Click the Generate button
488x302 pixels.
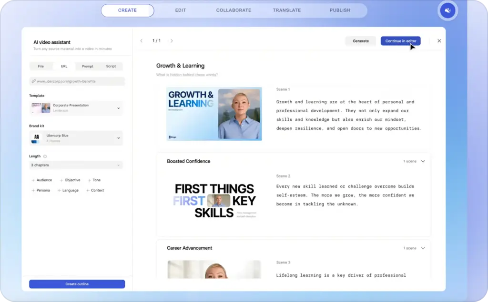[361, 41]
